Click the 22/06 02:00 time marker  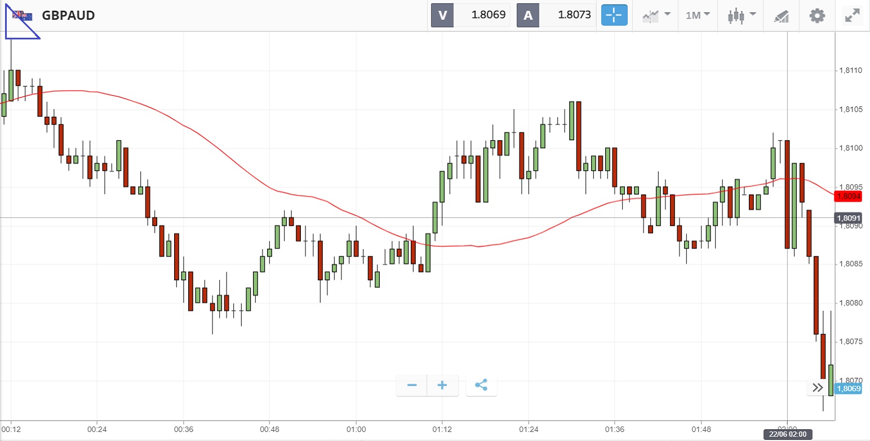coord(787,434)
